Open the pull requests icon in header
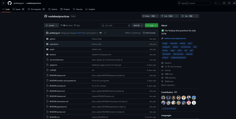This screenshot has width=236, height=119. coord(229,3)
